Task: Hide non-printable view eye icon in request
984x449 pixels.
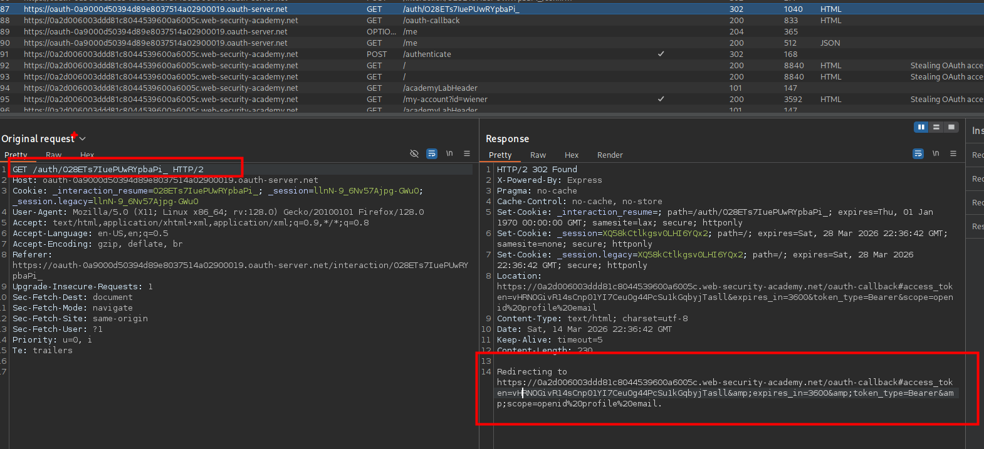Action: click(414, 153)
